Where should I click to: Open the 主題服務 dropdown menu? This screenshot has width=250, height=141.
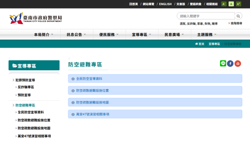(x=207, y=34)
